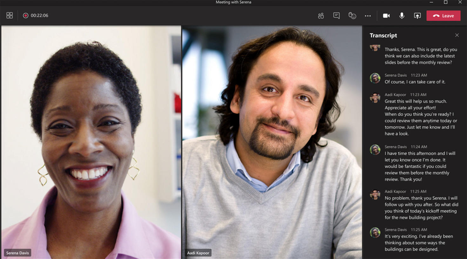The height and width of the screenshot is (259, 467).
Task: Open the meeting chat
Action: tap(336, 15)
